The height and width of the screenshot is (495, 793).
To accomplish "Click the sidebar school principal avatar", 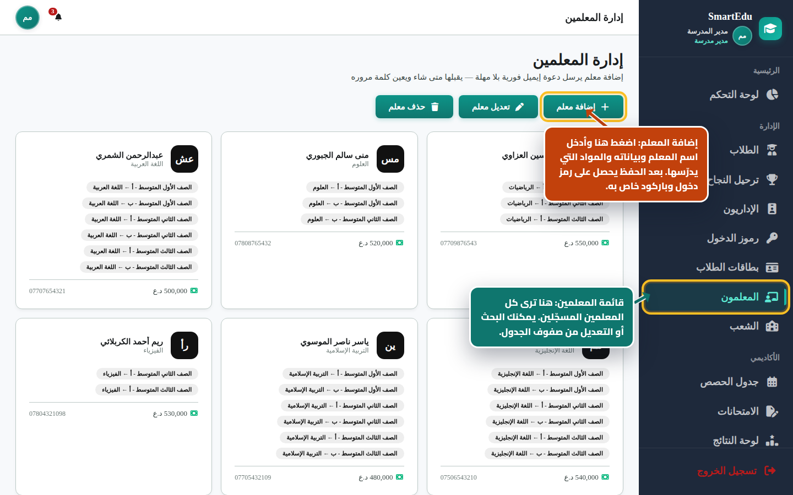I will [x=742, y=36].
